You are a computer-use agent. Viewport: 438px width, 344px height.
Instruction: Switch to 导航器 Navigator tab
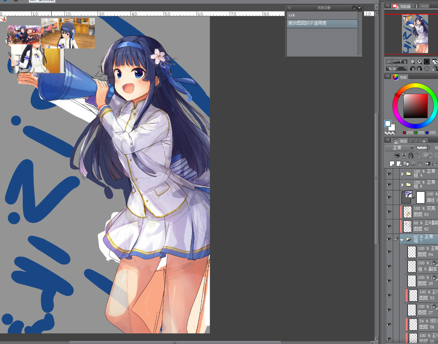click(402, 6)
